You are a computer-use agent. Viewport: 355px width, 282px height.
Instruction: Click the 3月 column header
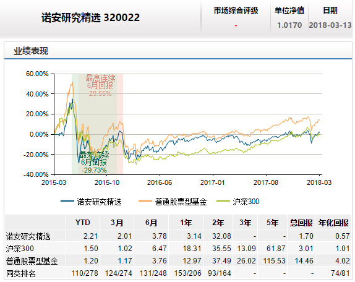pos(117,223)
